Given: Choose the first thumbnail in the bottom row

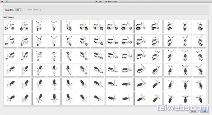Looking at the screenshot, I should click(10, 98).
